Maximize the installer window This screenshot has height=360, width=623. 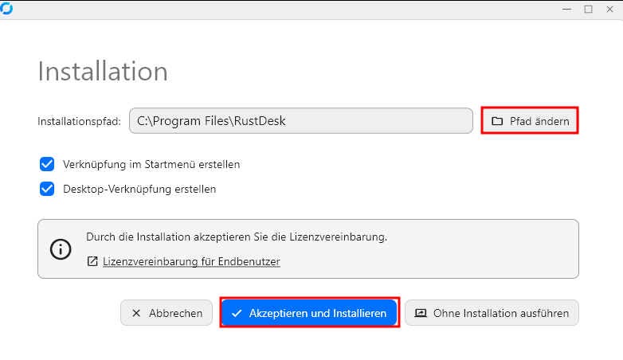click(588, 9)
